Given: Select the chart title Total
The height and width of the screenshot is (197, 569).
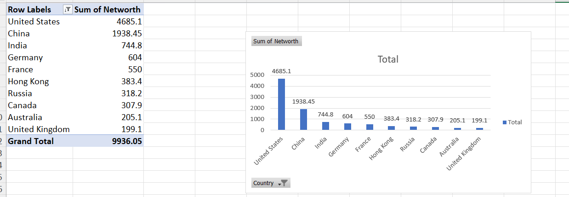Looking at the screenshot, I should 387,59.
